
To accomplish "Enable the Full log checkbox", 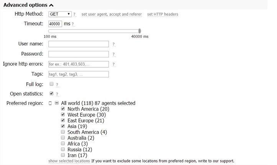I will (x=51, y=84).
